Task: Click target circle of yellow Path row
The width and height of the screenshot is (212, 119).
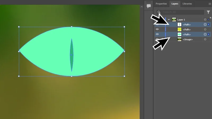Action: tap(205, 29)
